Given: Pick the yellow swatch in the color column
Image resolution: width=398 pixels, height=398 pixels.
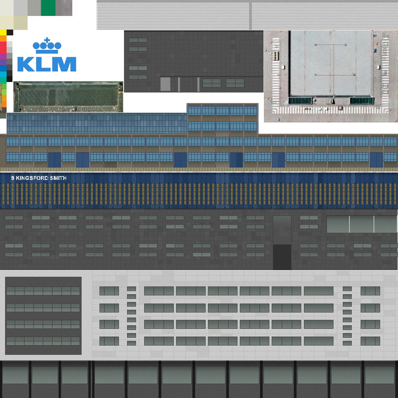Looking at the screenshot, I should (3, 32).
